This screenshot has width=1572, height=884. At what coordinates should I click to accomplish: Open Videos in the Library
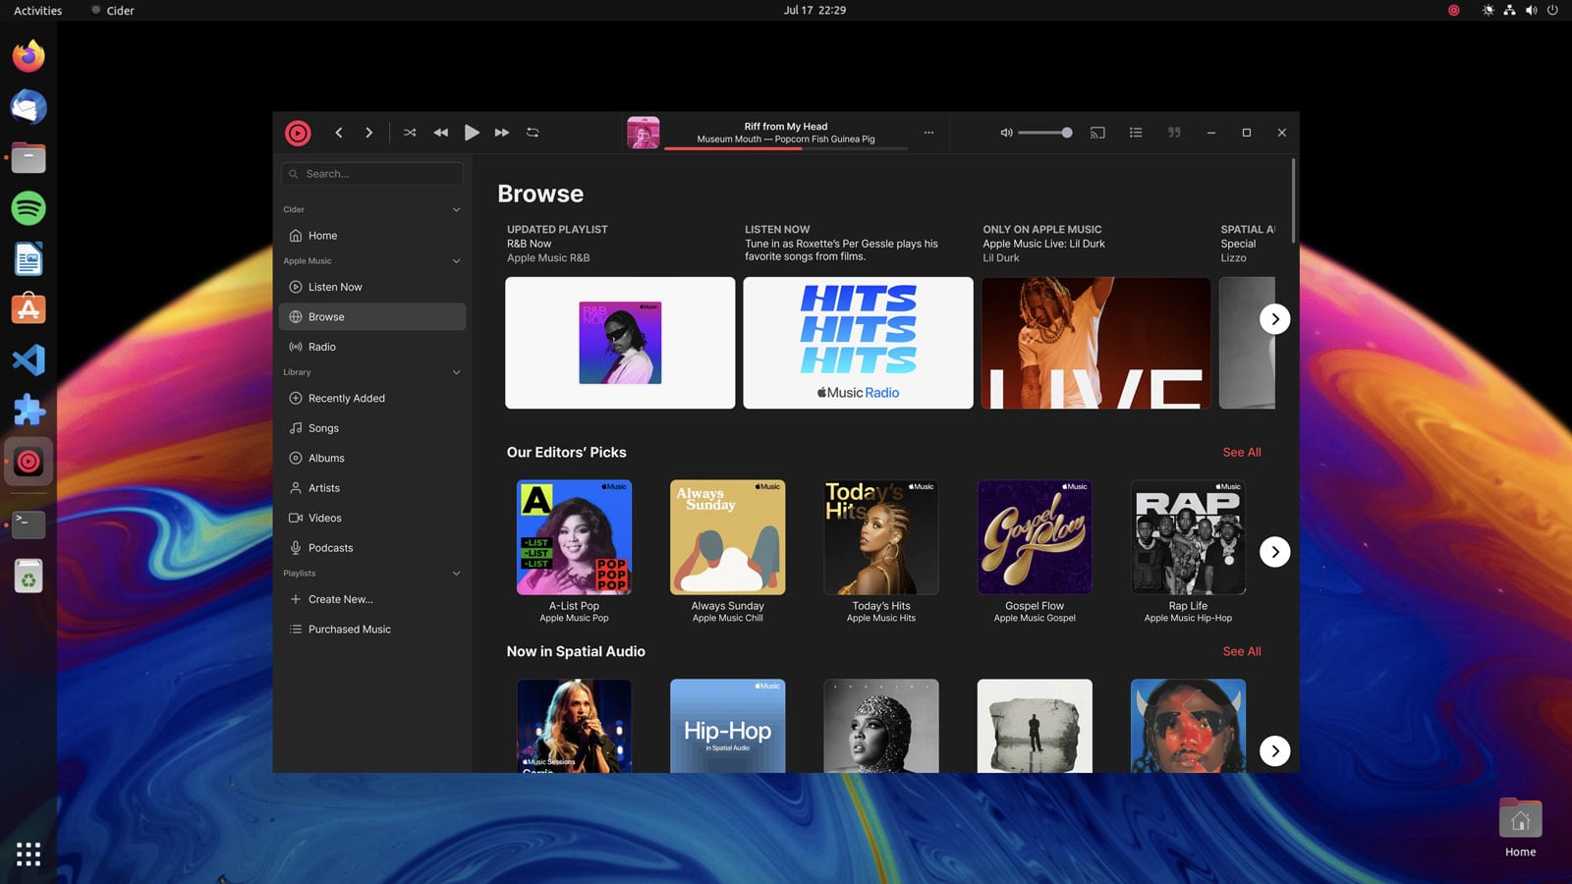click(x=372, y=518)
